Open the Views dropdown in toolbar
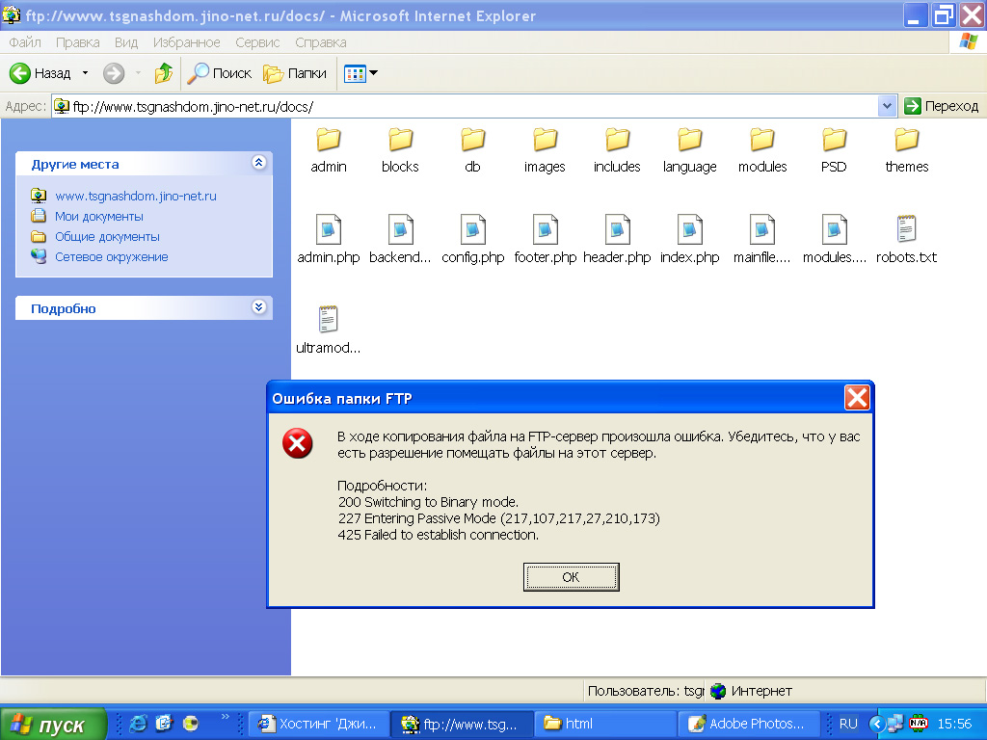987x740 pixels. point(360,73)
